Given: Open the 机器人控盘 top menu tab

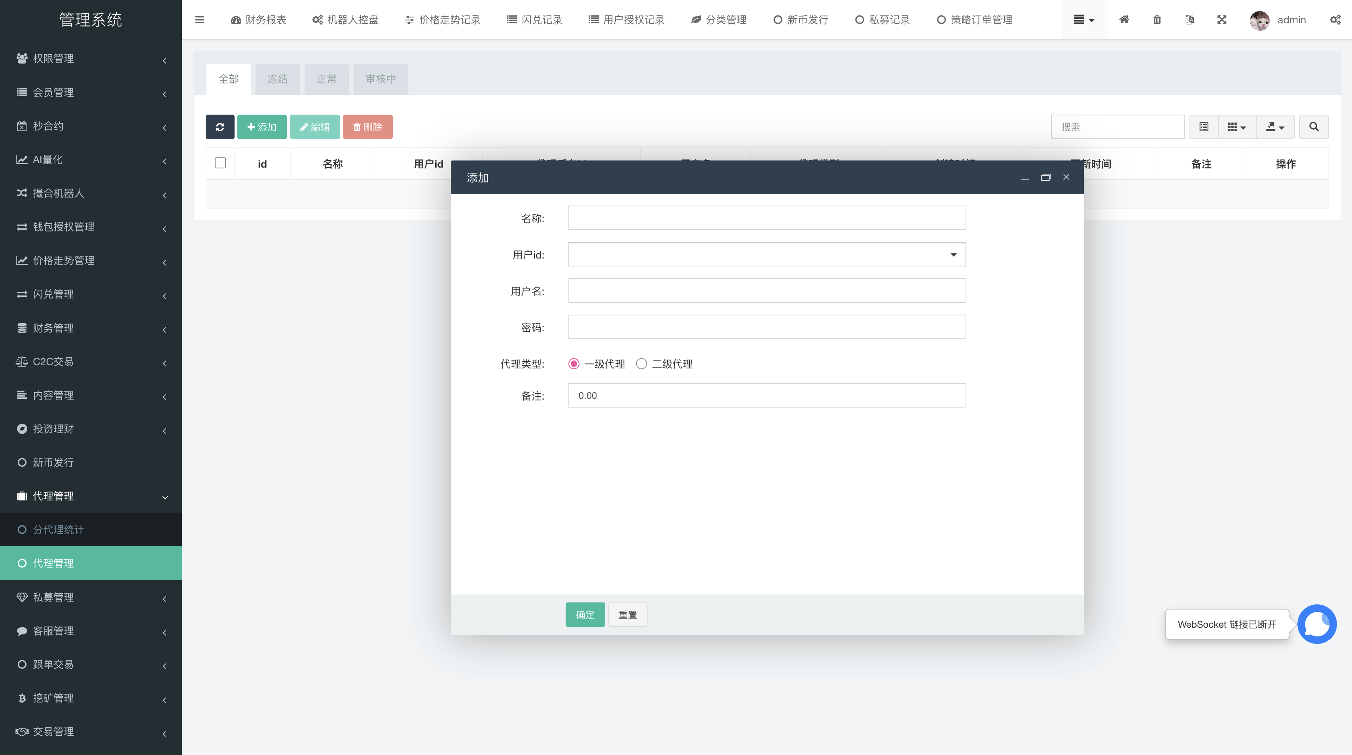Looking at the screenshot, I should pos(345,20).
